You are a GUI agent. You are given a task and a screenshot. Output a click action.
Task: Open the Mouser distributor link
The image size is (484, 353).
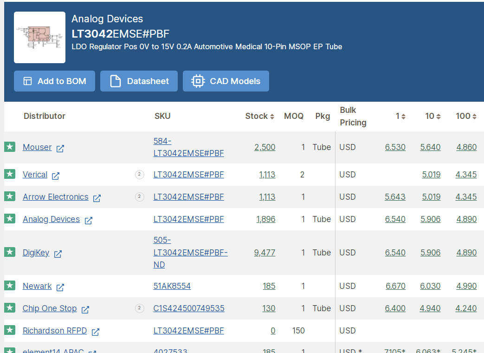(37, 147)
